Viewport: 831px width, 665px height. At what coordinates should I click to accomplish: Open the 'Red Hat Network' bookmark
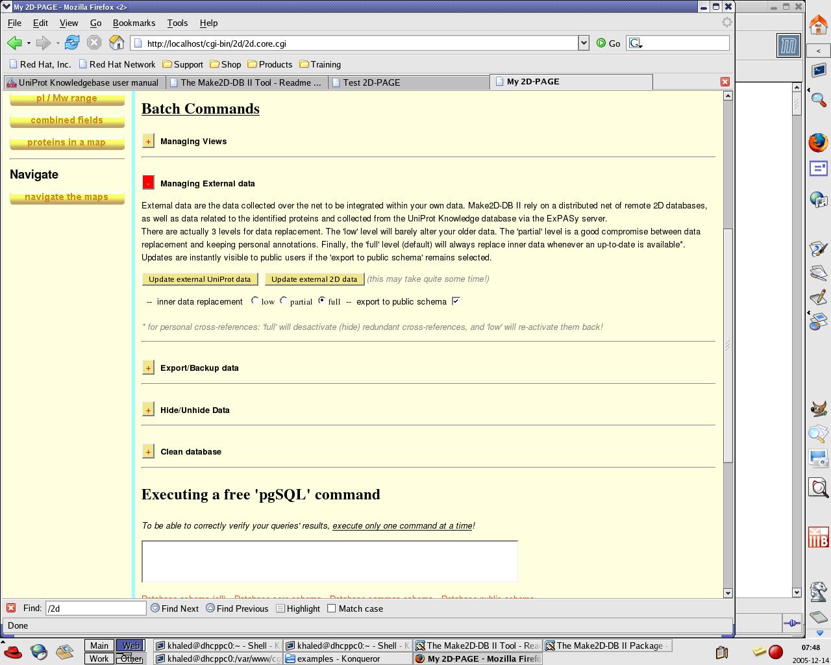click(x=117, y=64)
